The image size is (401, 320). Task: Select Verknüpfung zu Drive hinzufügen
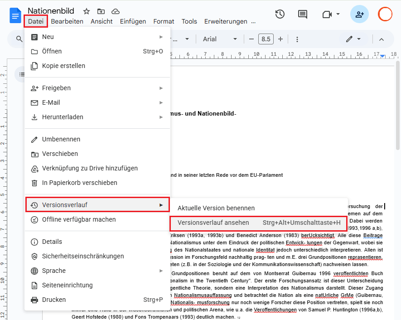(x=97, y=168)
